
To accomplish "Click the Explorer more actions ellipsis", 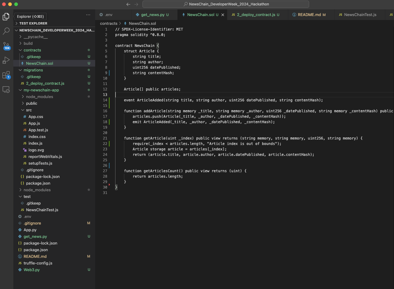I will [x=88, y=15].
